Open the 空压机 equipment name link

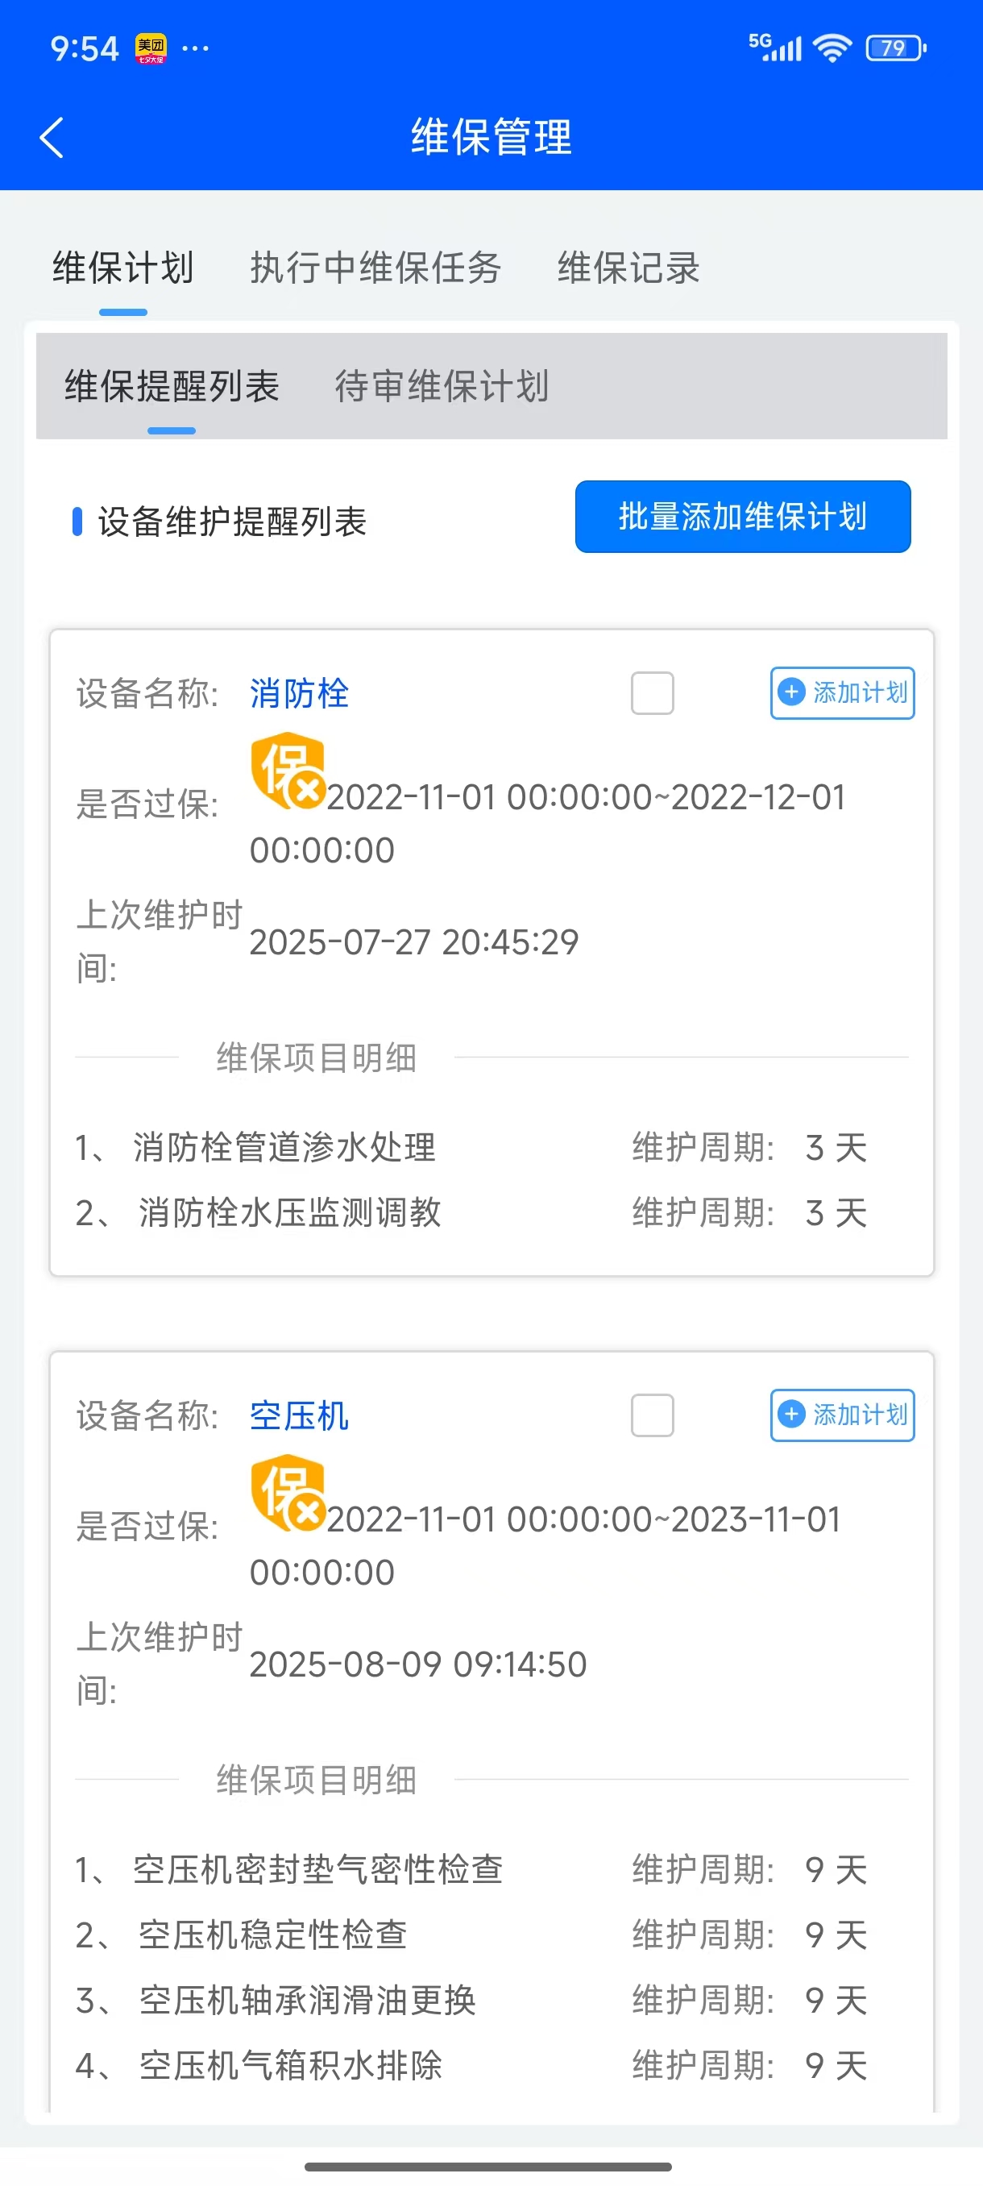299,1415
